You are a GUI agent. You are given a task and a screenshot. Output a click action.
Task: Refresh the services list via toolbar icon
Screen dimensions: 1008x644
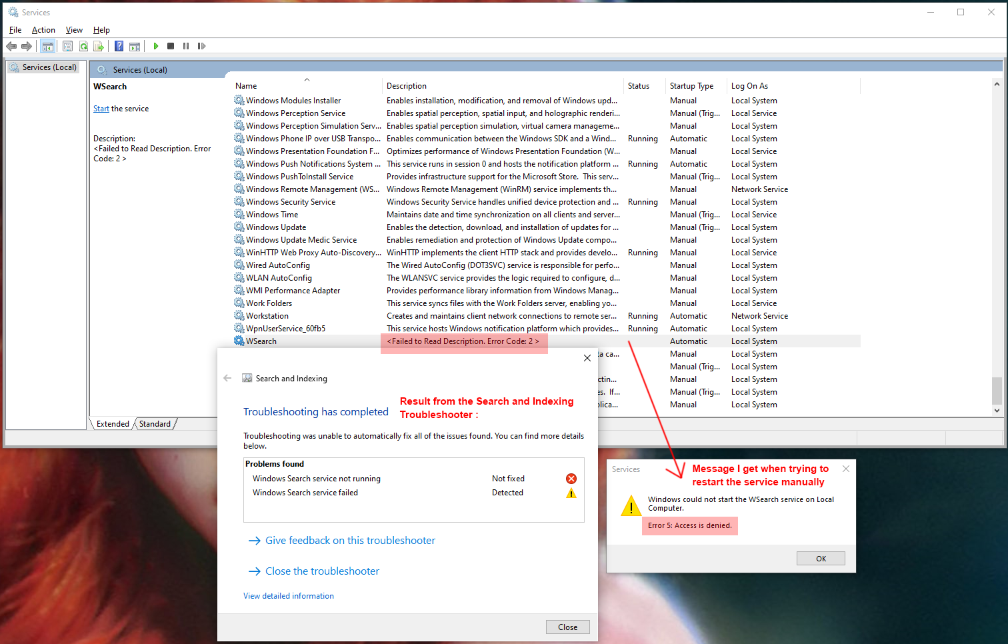click(x=83, y=46)
